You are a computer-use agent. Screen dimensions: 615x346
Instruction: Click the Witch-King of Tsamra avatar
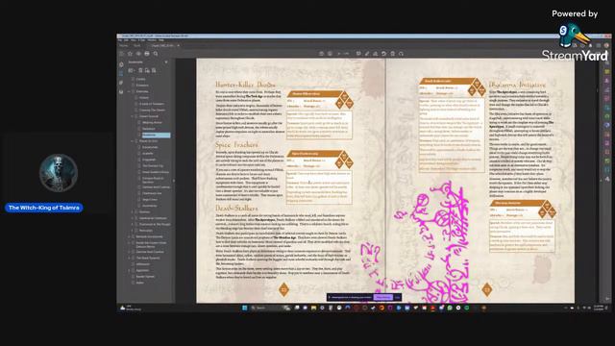point(59,173)
